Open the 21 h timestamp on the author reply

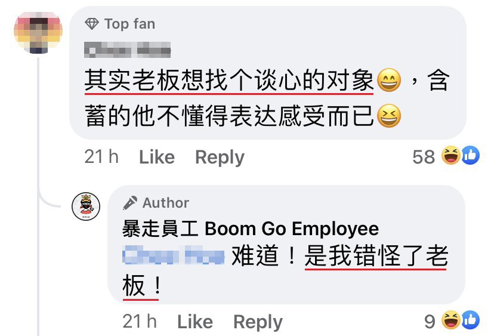pos(140,322)
